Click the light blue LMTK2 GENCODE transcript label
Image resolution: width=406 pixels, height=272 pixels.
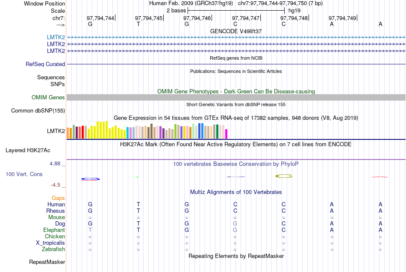56,37
